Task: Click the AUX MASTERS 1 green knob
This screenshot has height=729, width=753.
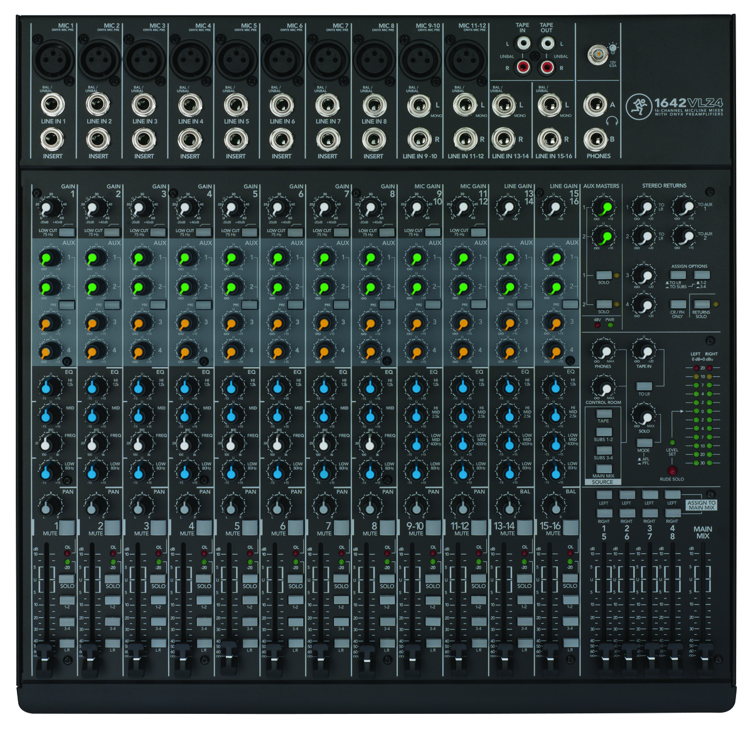Action: 604,209
